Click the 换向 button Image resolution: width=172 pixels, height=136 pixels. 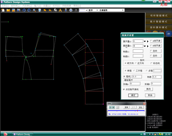tap(148, 89)
